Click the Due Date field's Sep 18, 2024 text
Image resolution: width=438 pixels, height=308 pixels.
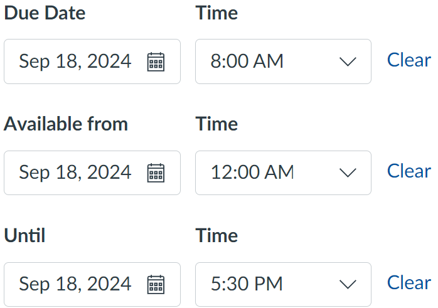click(x=75, y=61)
